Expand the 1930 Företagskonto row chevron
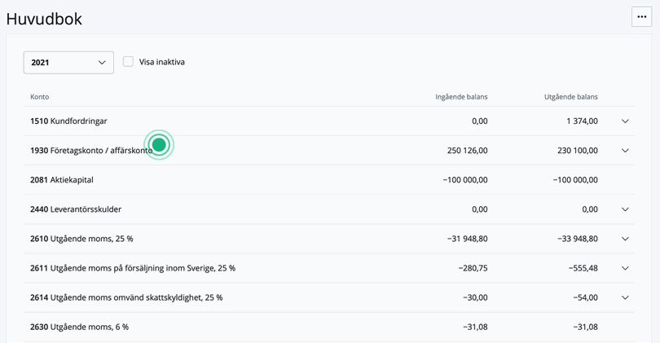 click(625, 151)
